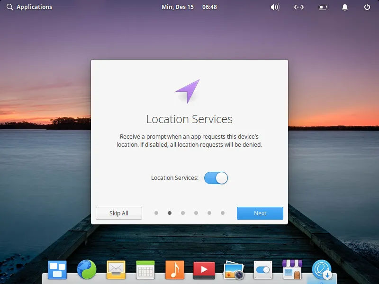Open the battery indicator
379x284 pixels.
click(323, 7)
